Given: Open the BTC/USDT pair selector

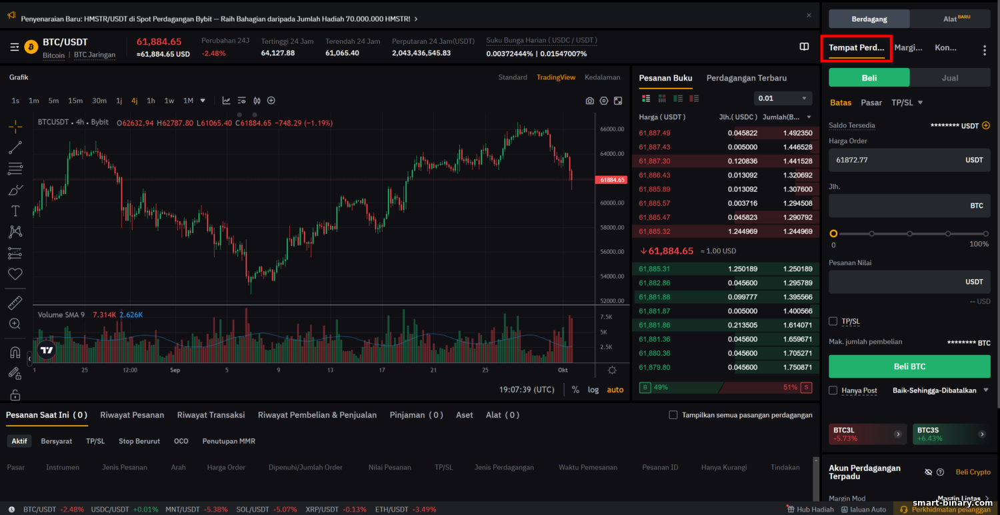Looking at the screenshot, I should [x=65, y=42].
